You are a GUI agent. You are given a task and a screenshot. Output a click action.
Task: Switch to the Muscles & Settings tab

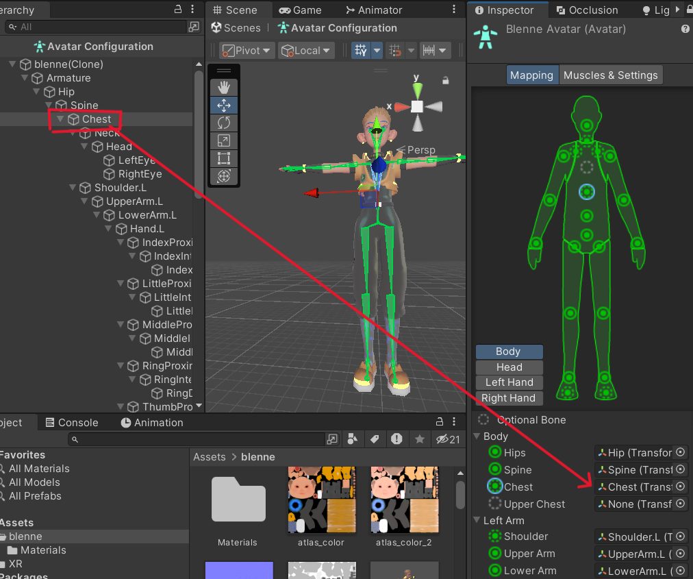coord(610,75)
